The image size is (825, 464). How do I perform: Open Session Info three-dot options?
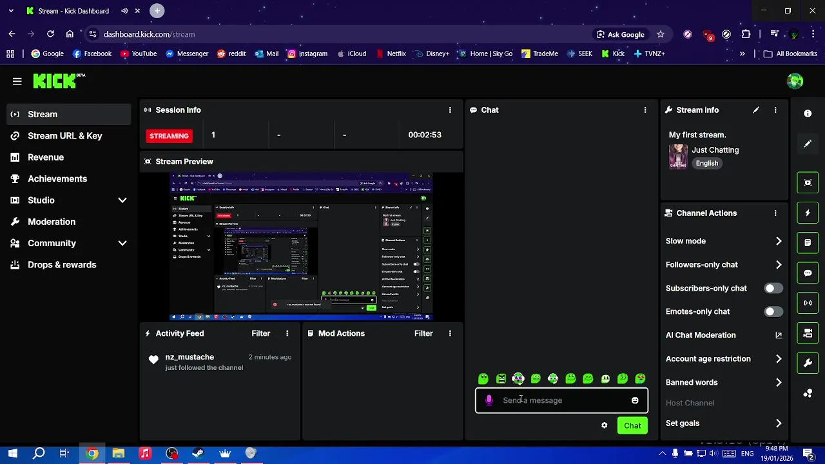[x=450, y=110]
